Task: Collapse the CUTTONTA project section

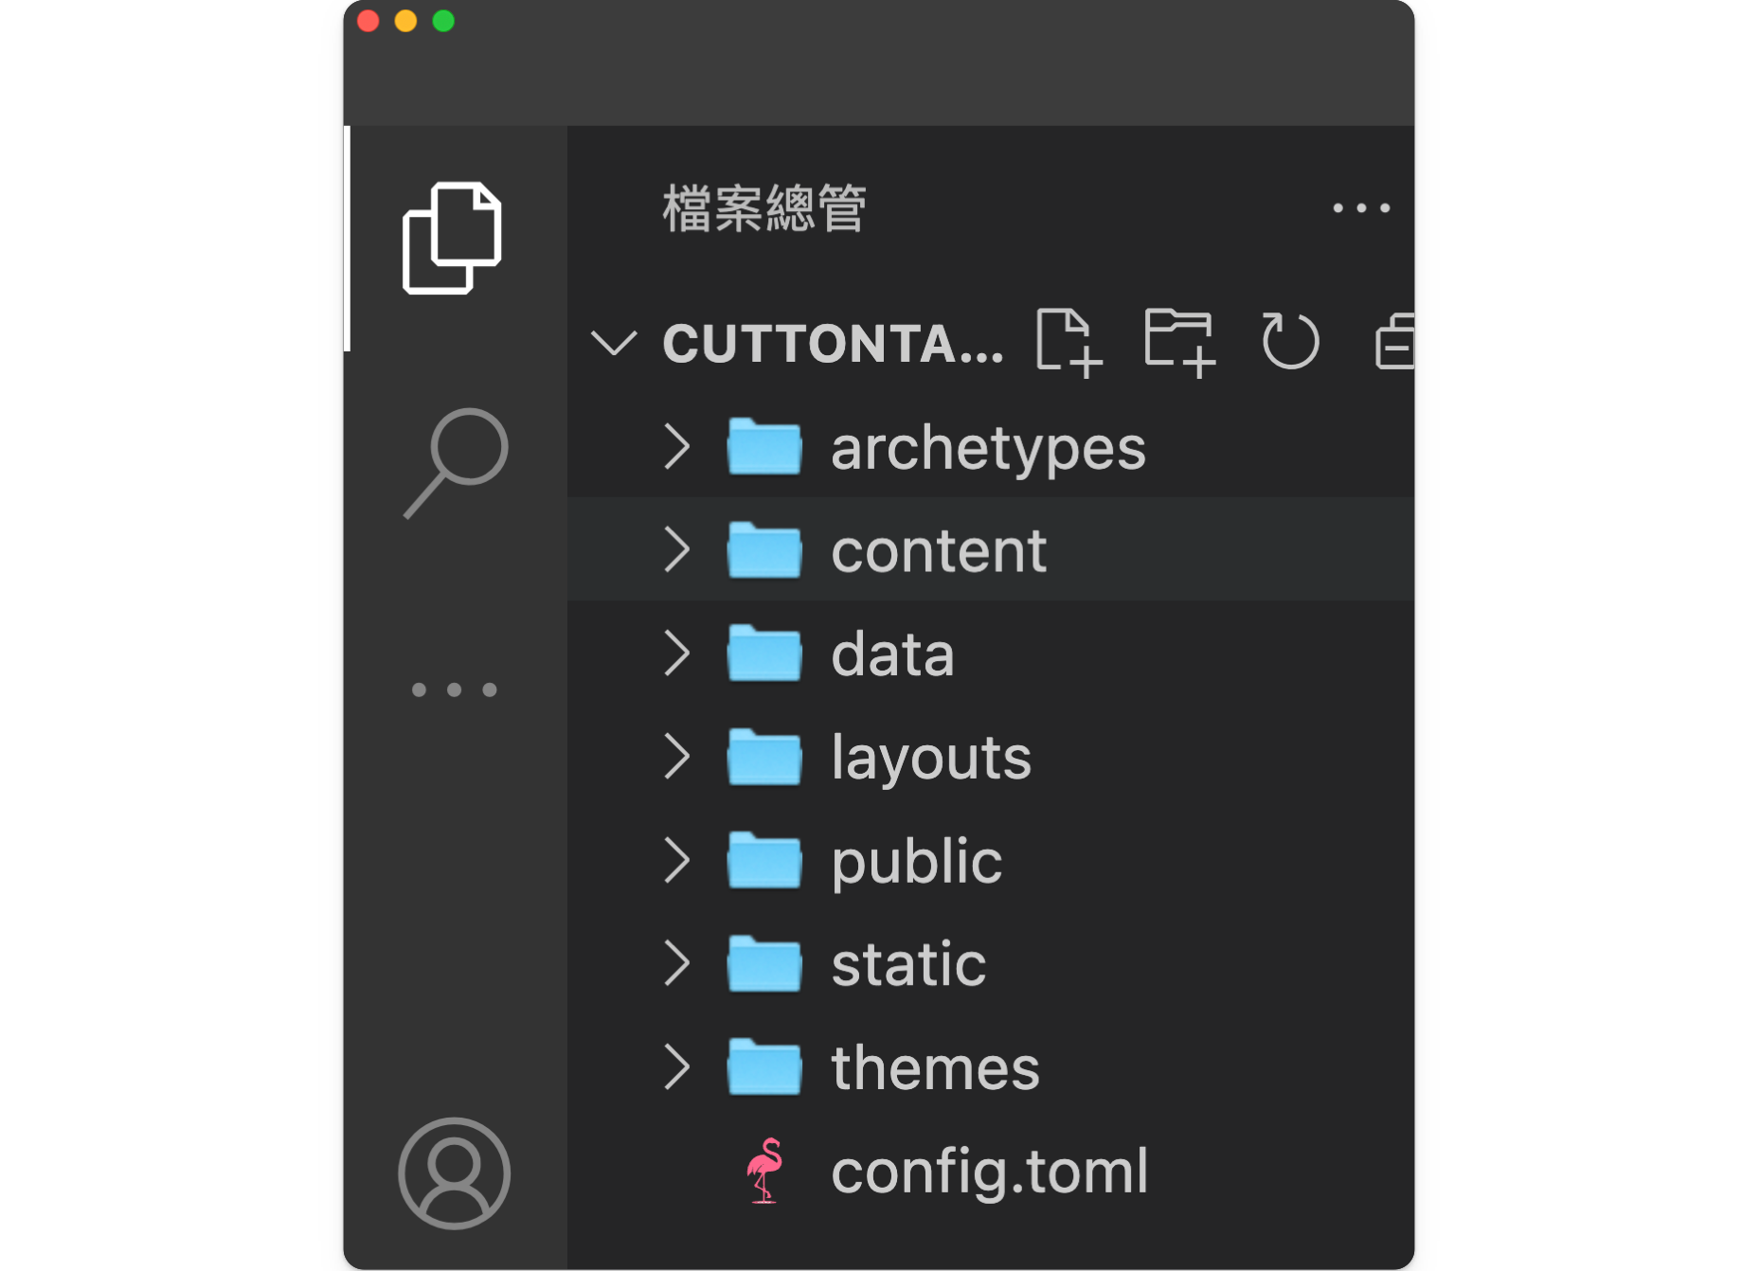Action: point(614,343)
